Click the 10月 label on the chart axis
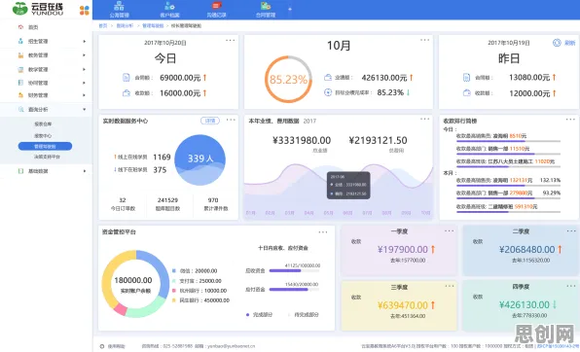Image resolution: width=580 pixels, height=352 pixels. (x=425, y=213)
